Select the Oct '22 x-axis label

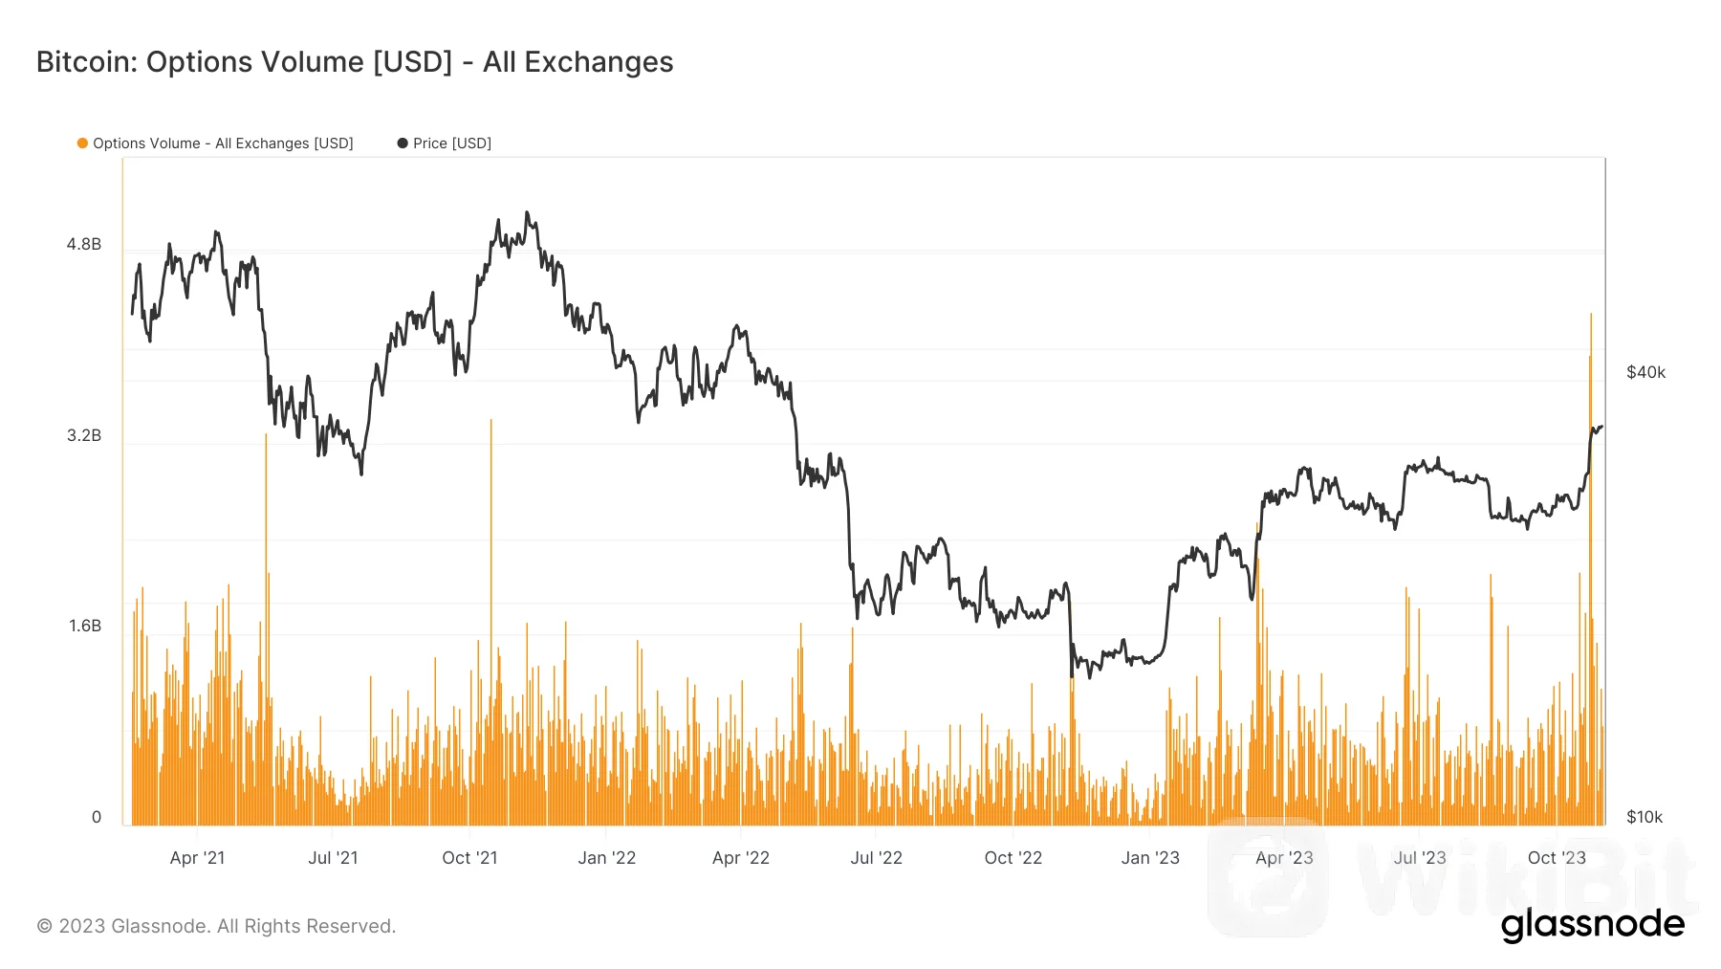click(x=1013, y=858)
